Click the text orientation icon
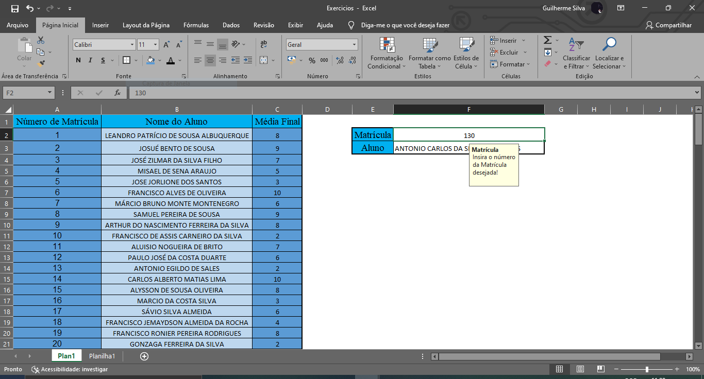The image size is (704, 379). (236, 44)
